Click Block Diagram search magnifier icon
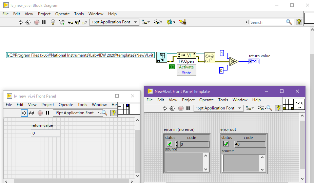Screen dimensions: 314x183 [x=289, y=22]
